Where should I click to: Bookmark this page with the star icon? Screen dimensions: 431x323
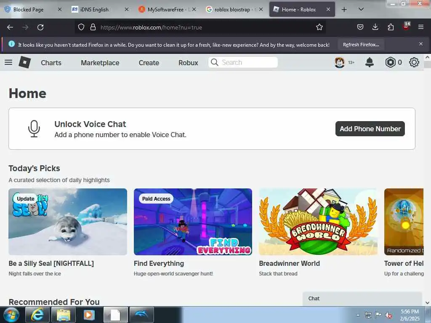[x=319, y=27]
